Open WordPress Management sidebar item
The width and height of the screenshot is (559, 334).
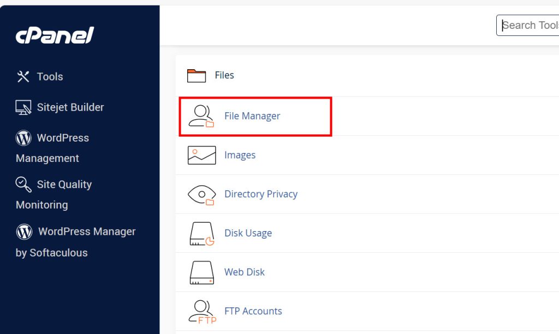[x=52, y=147]
